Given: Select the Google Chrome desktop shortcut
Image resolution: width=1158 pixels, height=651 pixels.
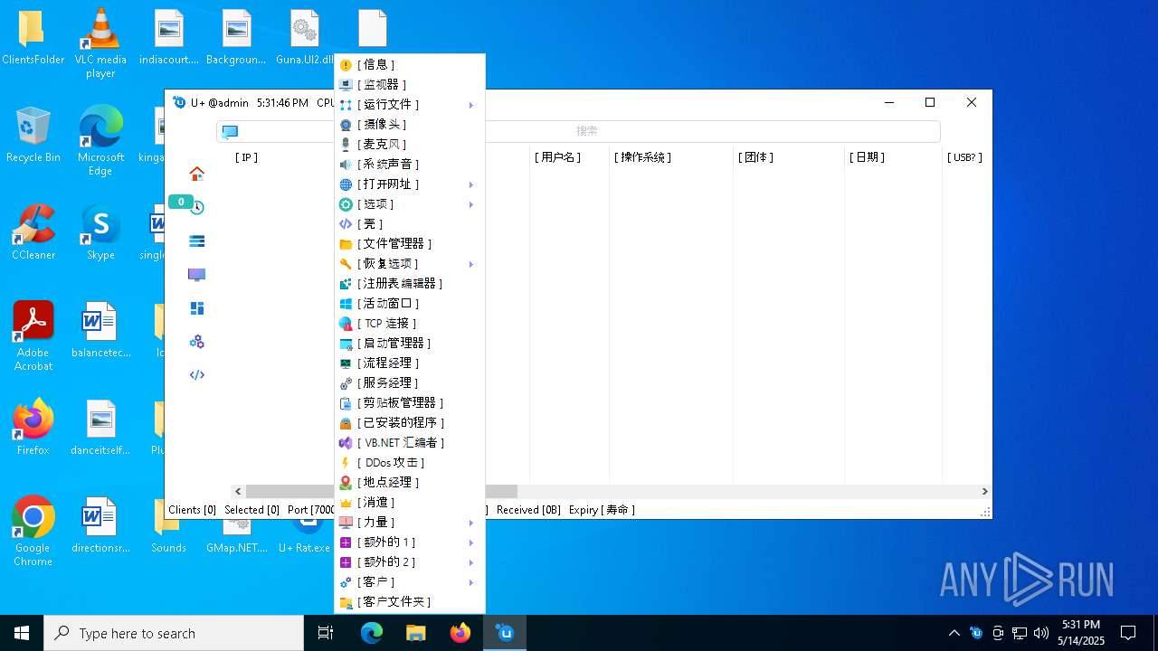Looking at the screenshot, I should 33,532.
